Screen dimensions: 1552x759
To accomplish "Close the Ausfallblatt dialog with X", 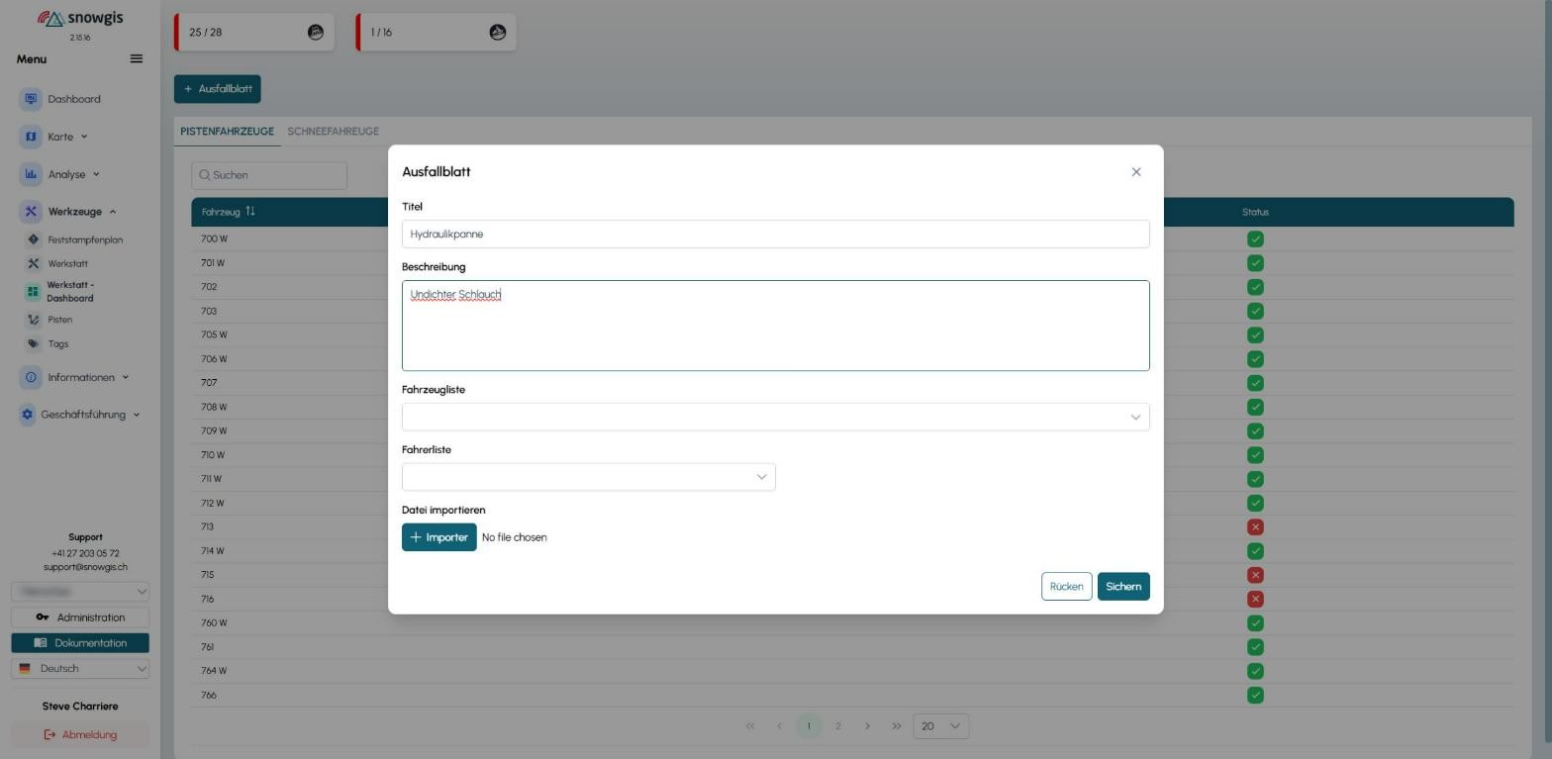I will pos(1136,172).
